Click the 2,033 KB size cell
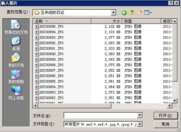The image size is (181, 132). [x=112, y=48]
